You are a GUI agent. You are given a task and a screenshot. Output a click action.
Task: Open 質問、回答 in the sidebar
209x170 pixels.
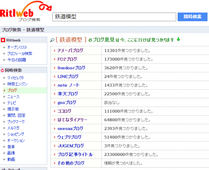point(16,115)
